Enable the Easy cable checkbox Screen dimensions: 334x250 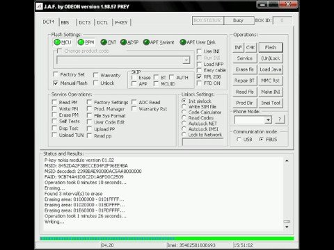199,70
